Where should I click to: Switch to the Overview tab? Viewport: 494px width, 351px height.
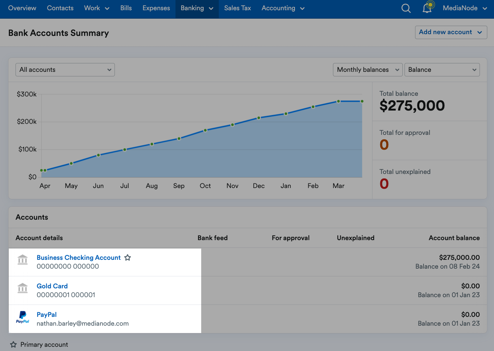click(x=22, y=8)
